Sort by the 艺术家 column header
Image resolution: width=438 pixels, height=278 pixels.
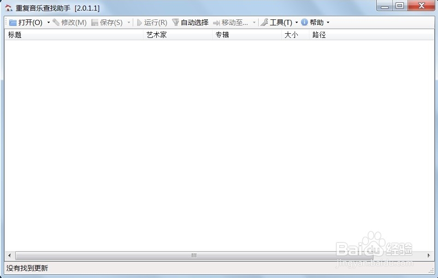coord(178,35)
